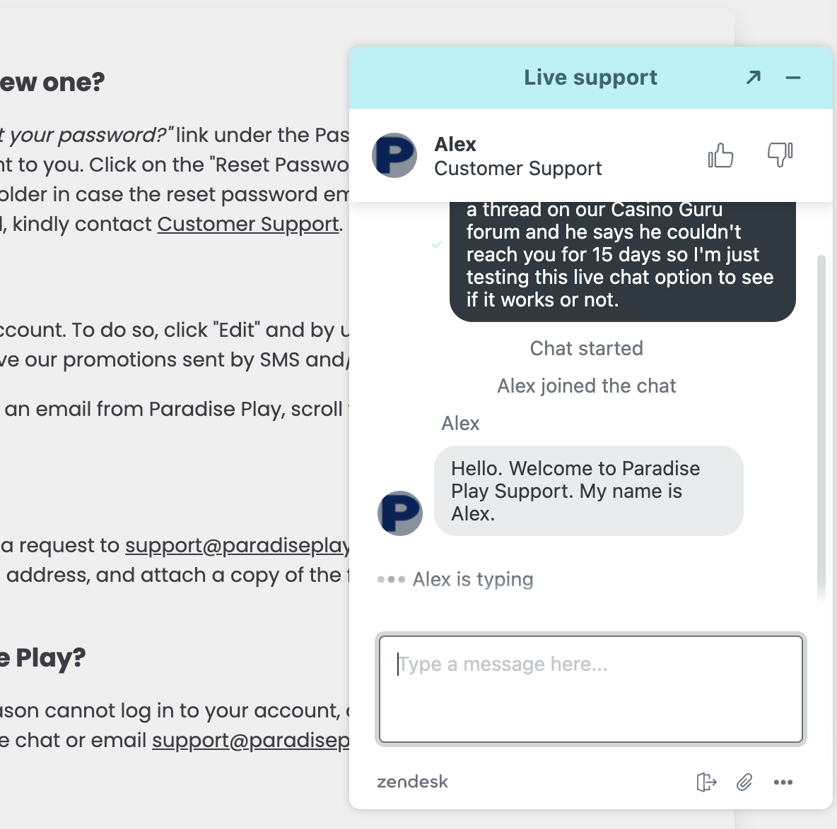
Task: Click the 'Live support' header title
Action: click(590, 77)
